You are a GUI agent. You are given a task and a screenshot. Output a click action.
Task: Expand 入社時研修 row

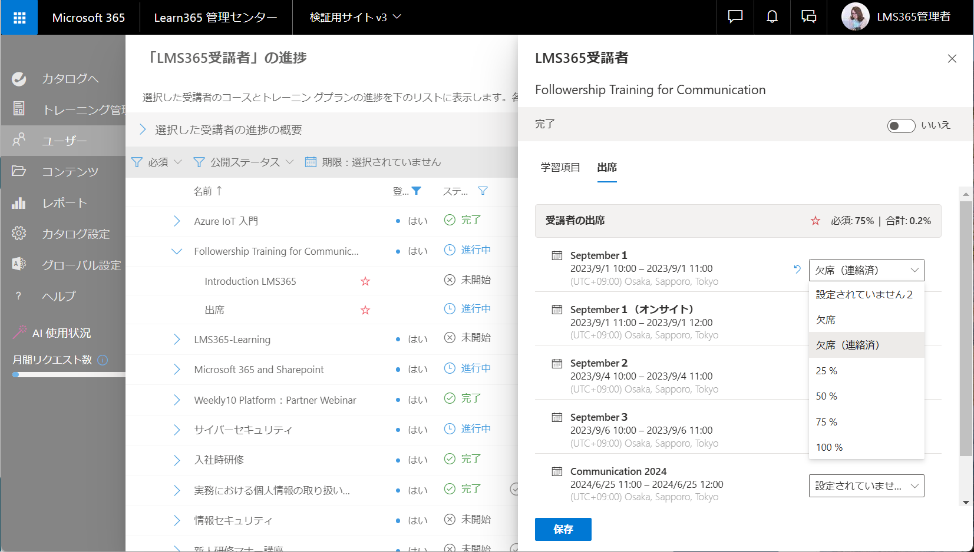click(x=177, y=460)
